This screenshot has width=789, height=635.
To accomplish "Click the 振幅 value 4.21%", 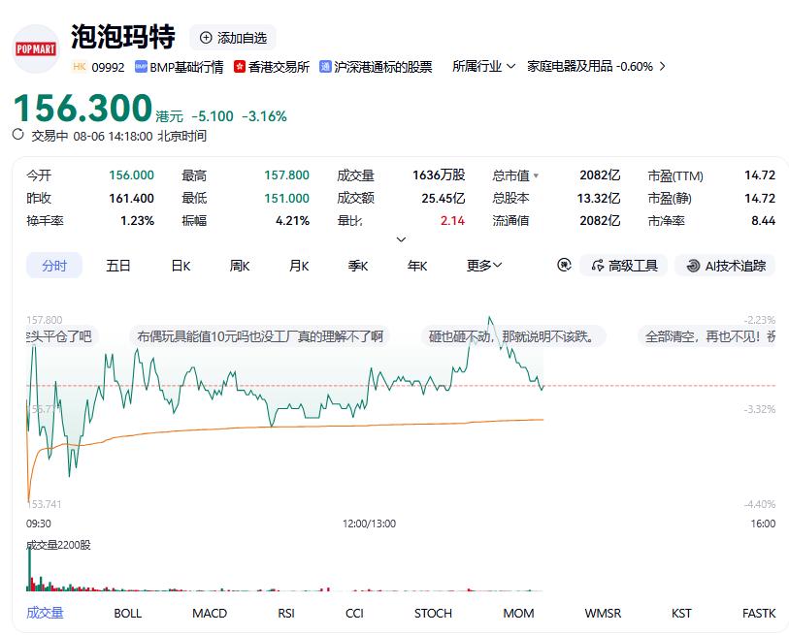I will [292, 221].
